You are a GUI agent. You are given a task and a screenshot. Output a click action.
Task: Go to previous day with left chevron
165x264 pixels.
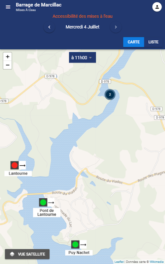tap(49, 27)
